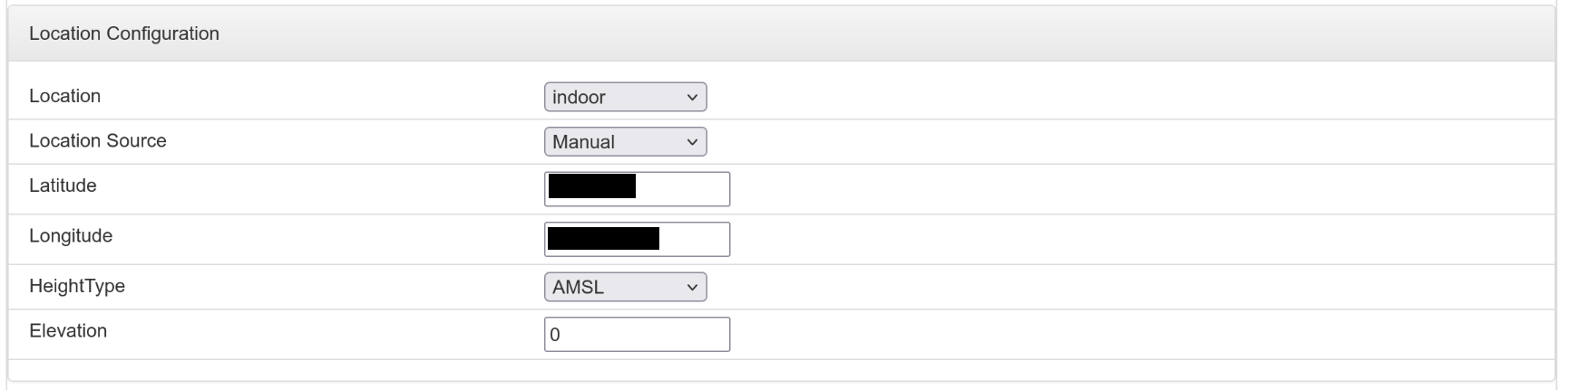The height and width of the screenshot is (390, 1569).
Task: Click the chevron arrow on the Manual selector
Action: click(692, 142)
